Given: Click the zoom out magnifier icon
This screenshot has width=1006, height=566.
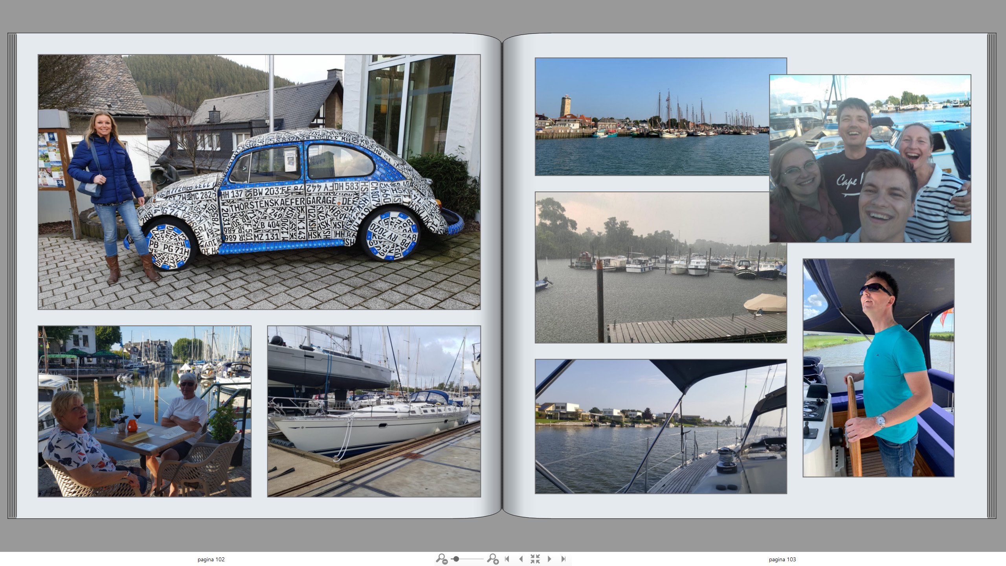Looking at the screenshot, I should click(x=441, y=559).
